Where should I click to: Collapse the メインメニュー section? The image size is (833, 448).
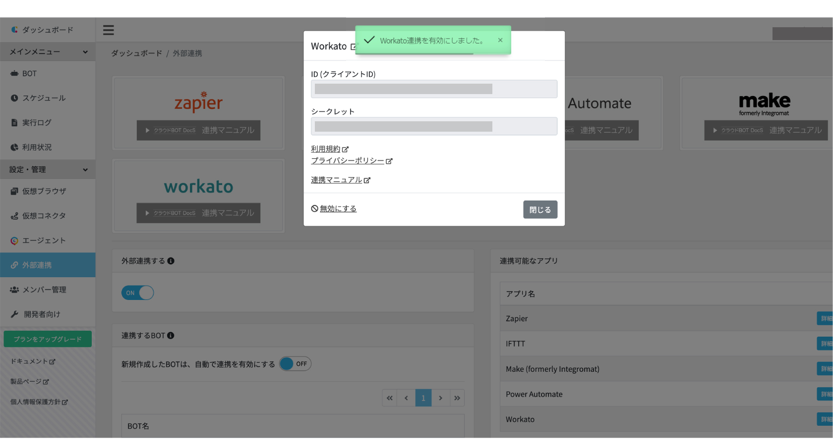[x=48, y=51]
